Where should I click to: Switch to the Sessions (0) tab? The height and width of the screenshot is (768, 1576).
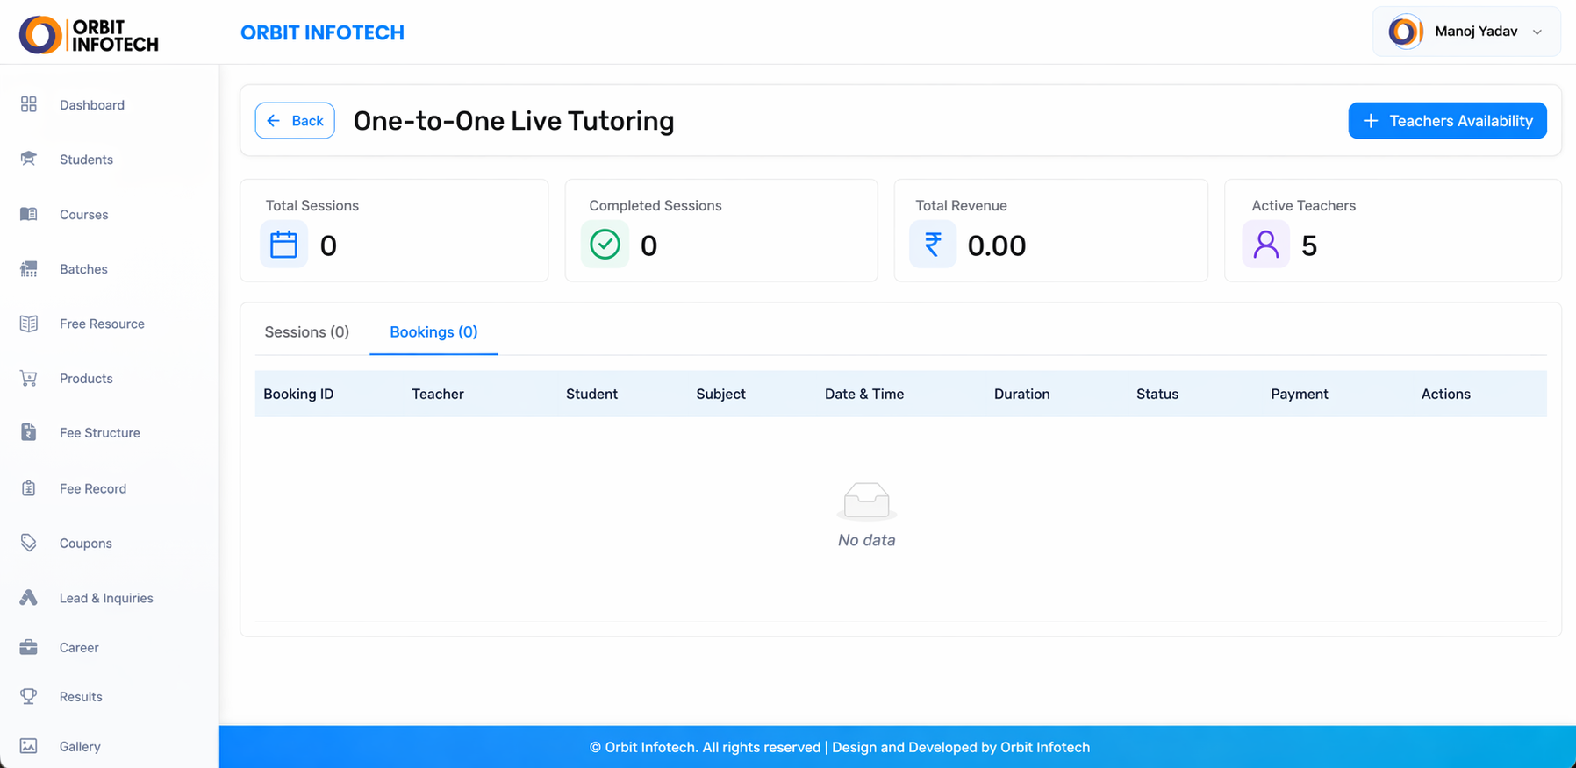click(x=306, y=331)
